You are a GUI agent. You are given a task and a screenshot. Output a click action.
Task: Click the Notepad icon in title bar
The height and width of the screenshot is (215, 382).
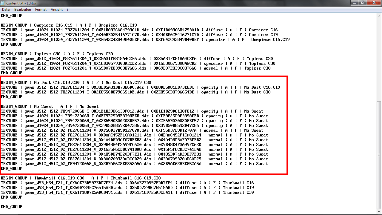click(3, 3)
